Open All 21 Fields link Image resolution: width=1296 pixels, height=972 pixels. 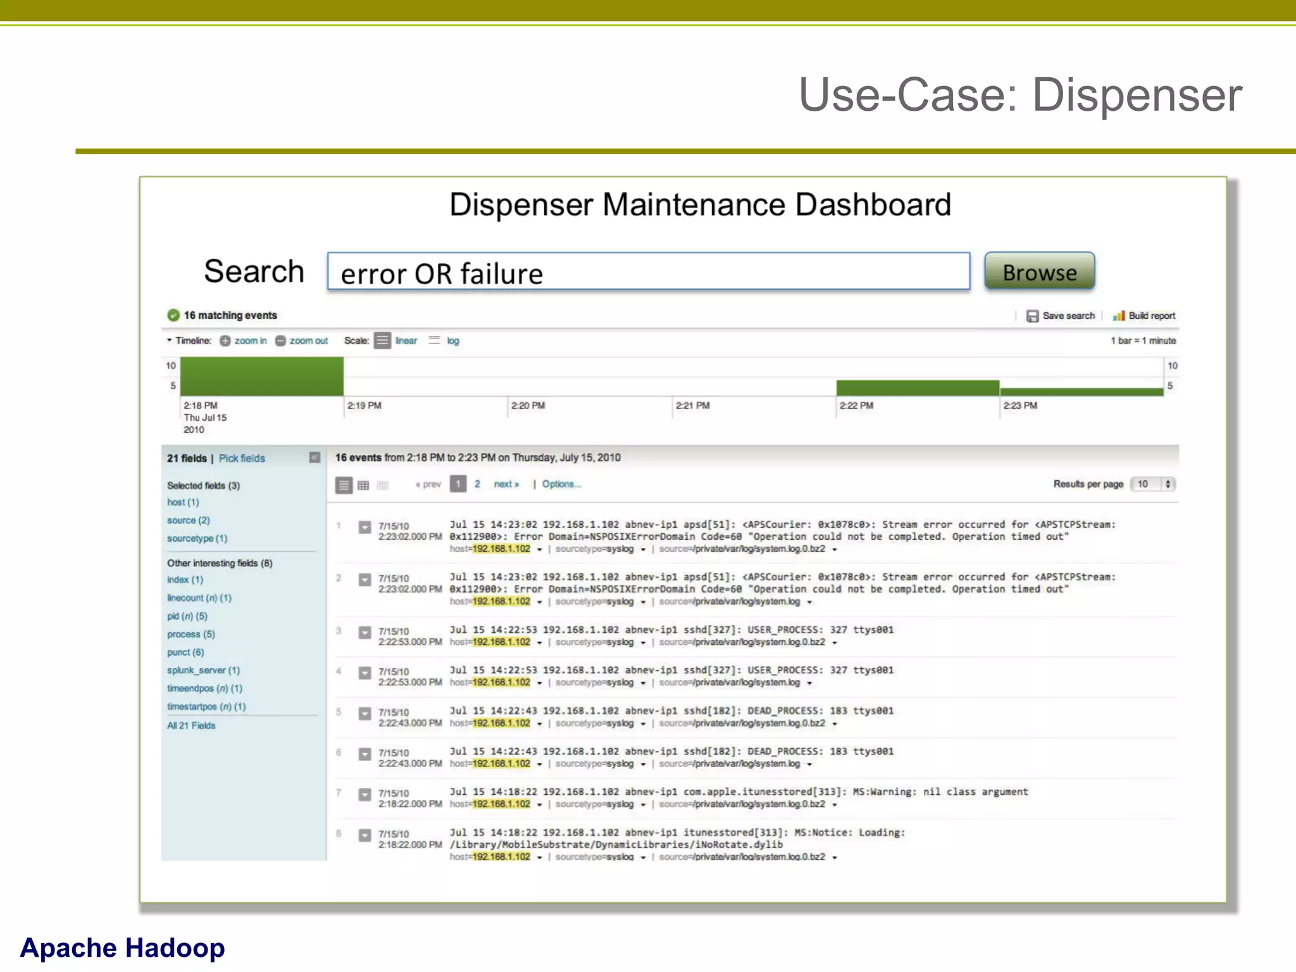click(191, 726)
